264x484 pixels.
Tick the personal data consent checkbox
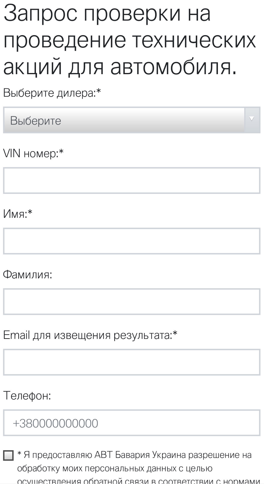8,456
